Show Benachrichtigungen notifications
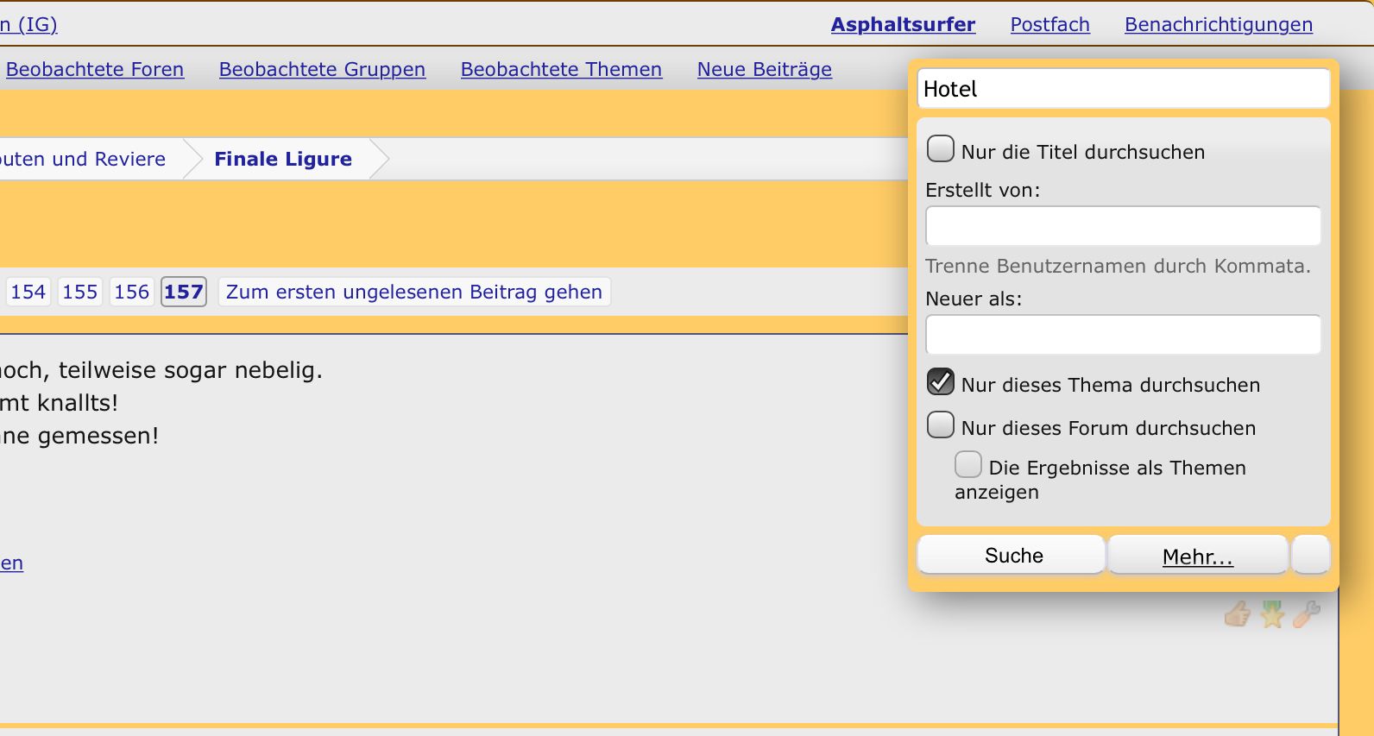The image size is (1374, 736). tap(1218, 25)
